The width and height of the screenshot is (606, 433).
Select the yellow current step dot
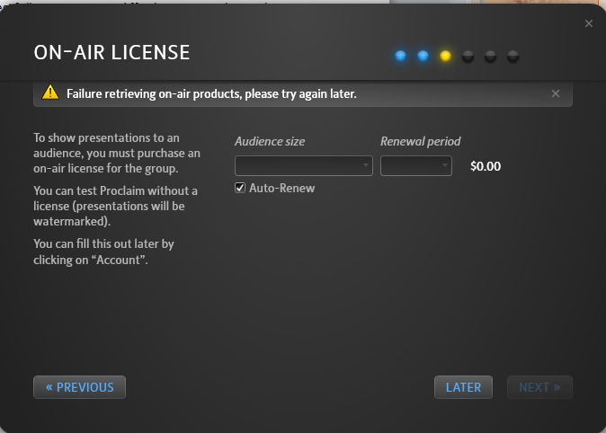click(445, 56)
